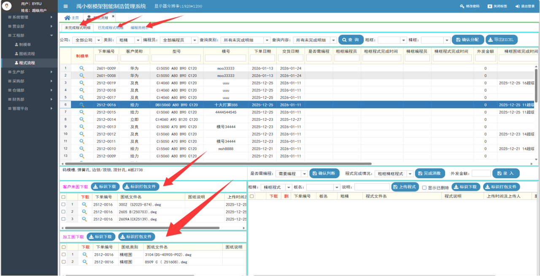Expand the 编程员 dropdown
Image resolution: width=540 pixels, height=276 pixels.
[x=179, y=40]
